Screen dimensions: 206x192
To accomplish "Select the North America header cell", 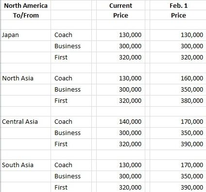I will pos(26,6).
